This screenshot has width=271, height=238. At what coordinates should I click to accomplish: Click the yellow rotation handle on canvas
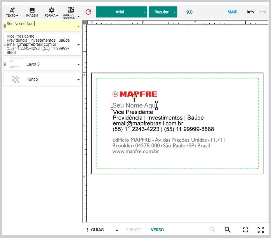click(134, 96)
